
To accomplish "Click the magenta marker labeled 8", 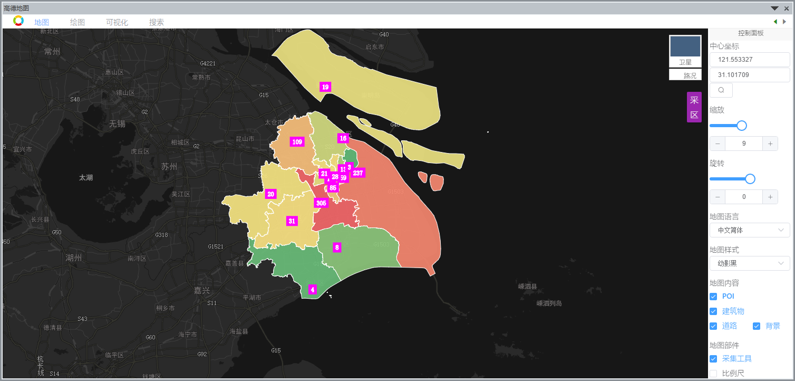I will (337, 247).
